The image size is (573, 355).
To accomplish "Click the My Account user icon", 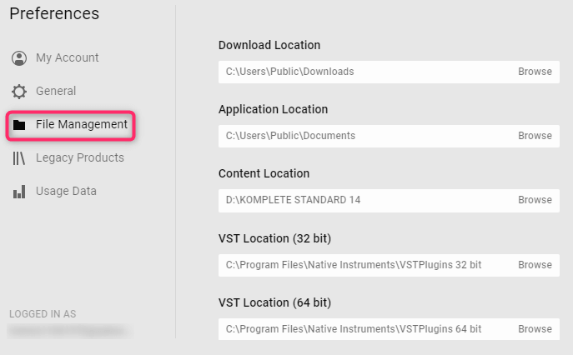I will (x=19, y=58).
